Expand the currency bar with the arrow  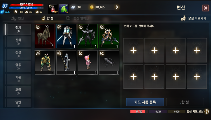117,7
